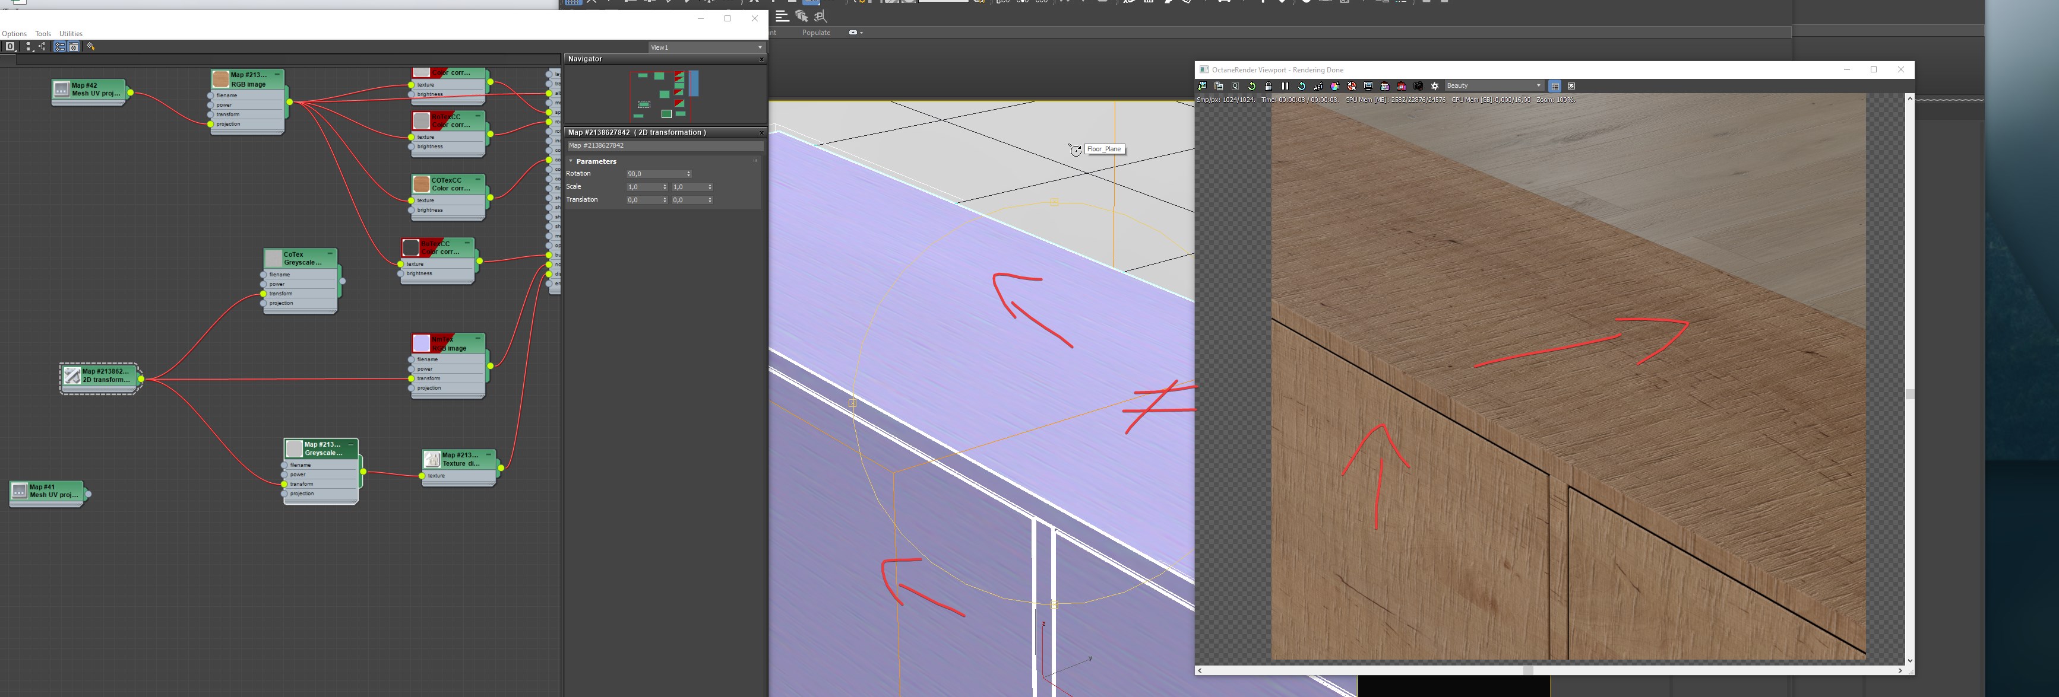Viewport: 2059px width, 697px height.
Task: Click the select-by-material picker icon
Action: 91,47
